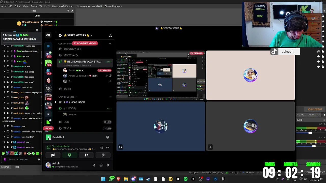Click the ADD ELEMENT button
The height and width of the screenshot is (183, 326).
point(315,109)
